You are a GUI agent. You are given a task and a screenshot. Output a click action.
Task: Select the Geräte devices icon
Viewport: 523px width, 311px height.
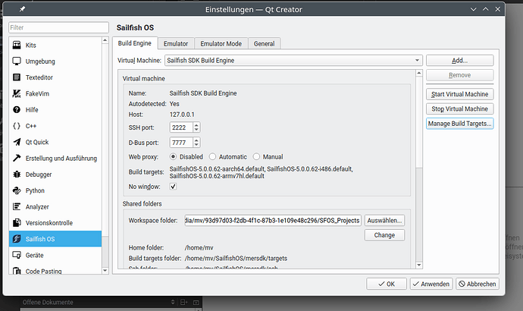coord(17,256)
